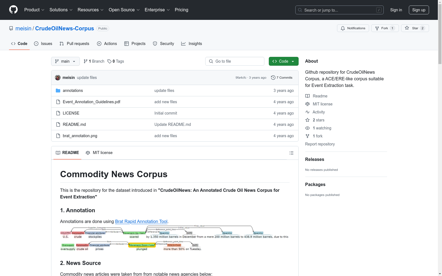This screenshot has width=442, height=276.
Task: Open the CrudeOilNews-Corpus repository link
Action: (65, 28)
